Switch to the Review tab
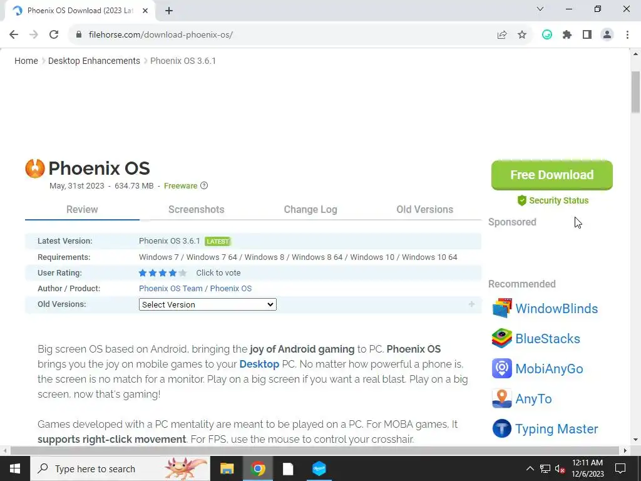This screenshot has width=641, height=481. click(82, 209)
